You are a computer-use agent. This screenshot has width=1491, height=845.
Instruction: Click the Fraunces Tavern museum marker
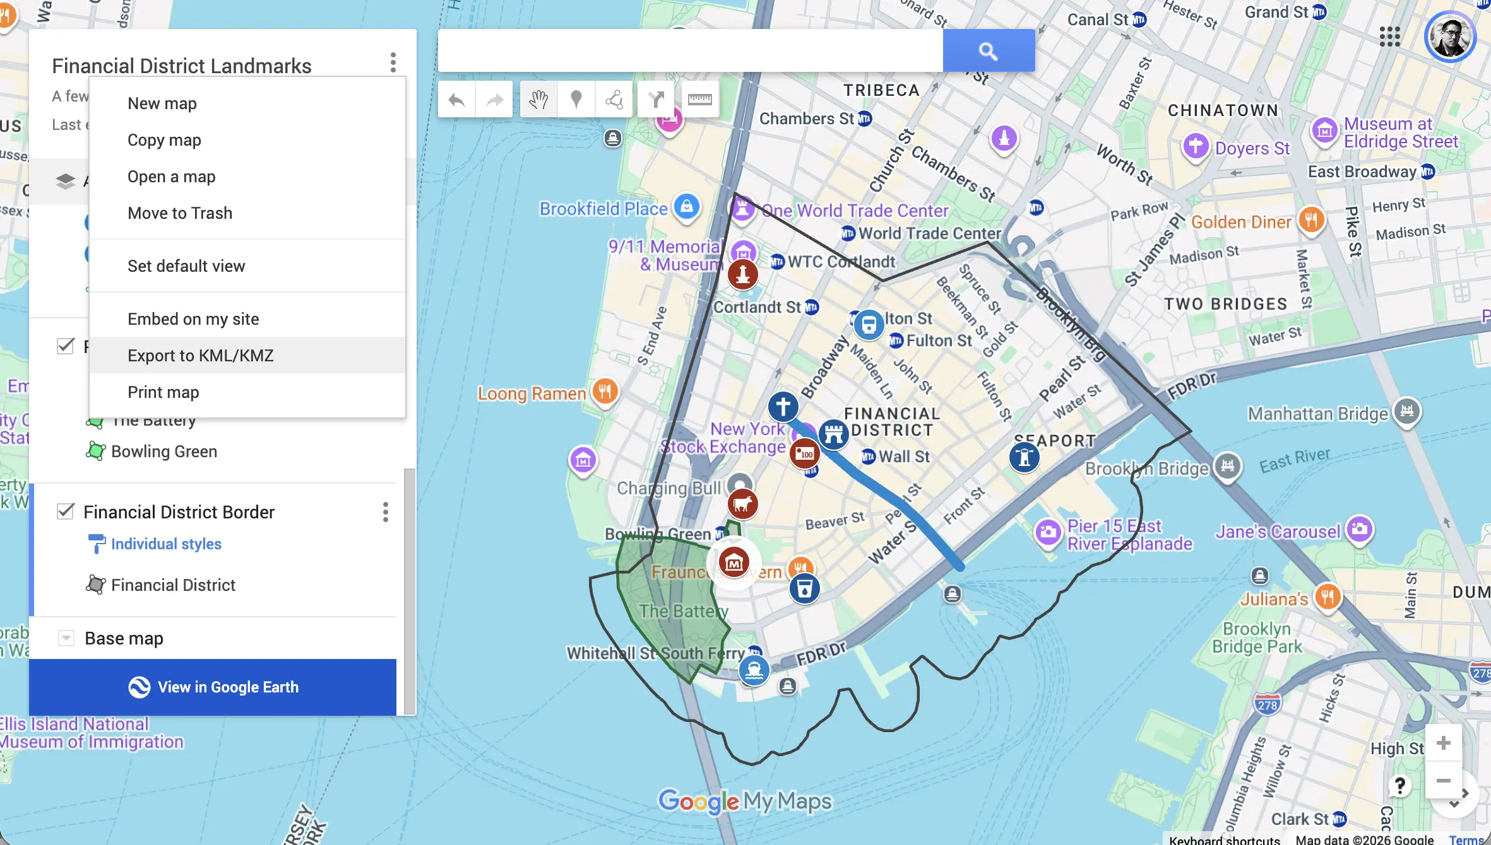[734, 562]
